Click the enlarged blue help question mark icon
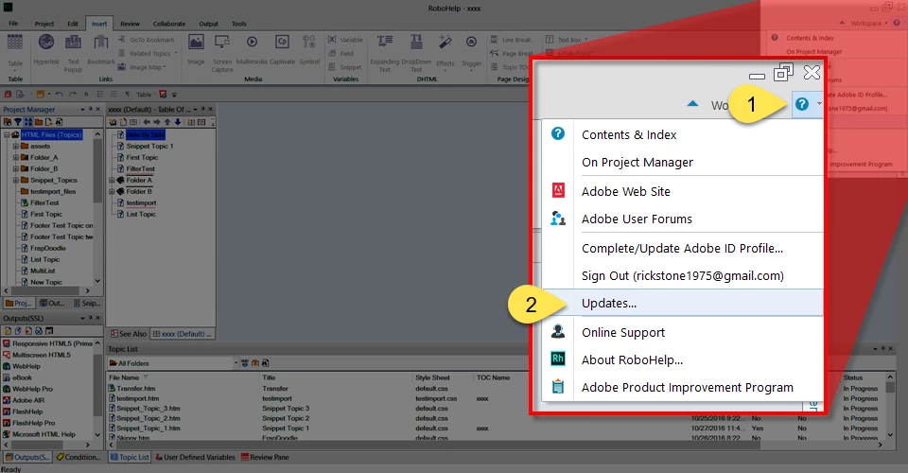Image resolution: width=908 pixels, height=473 pixels. (802, 104)
